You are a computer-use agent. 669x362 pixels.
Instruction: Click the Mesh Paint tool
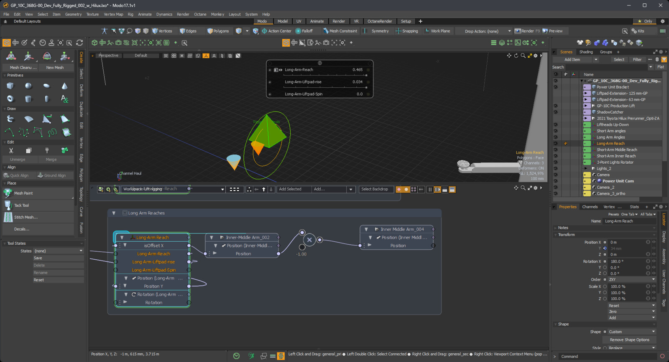point(38,193)
